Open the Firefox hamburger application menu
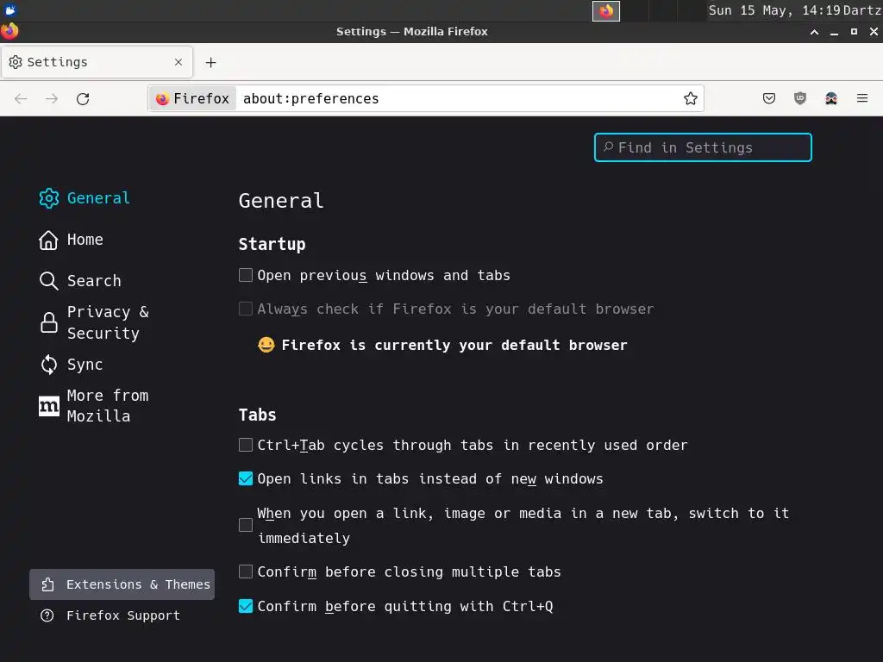 click(862, 98)
